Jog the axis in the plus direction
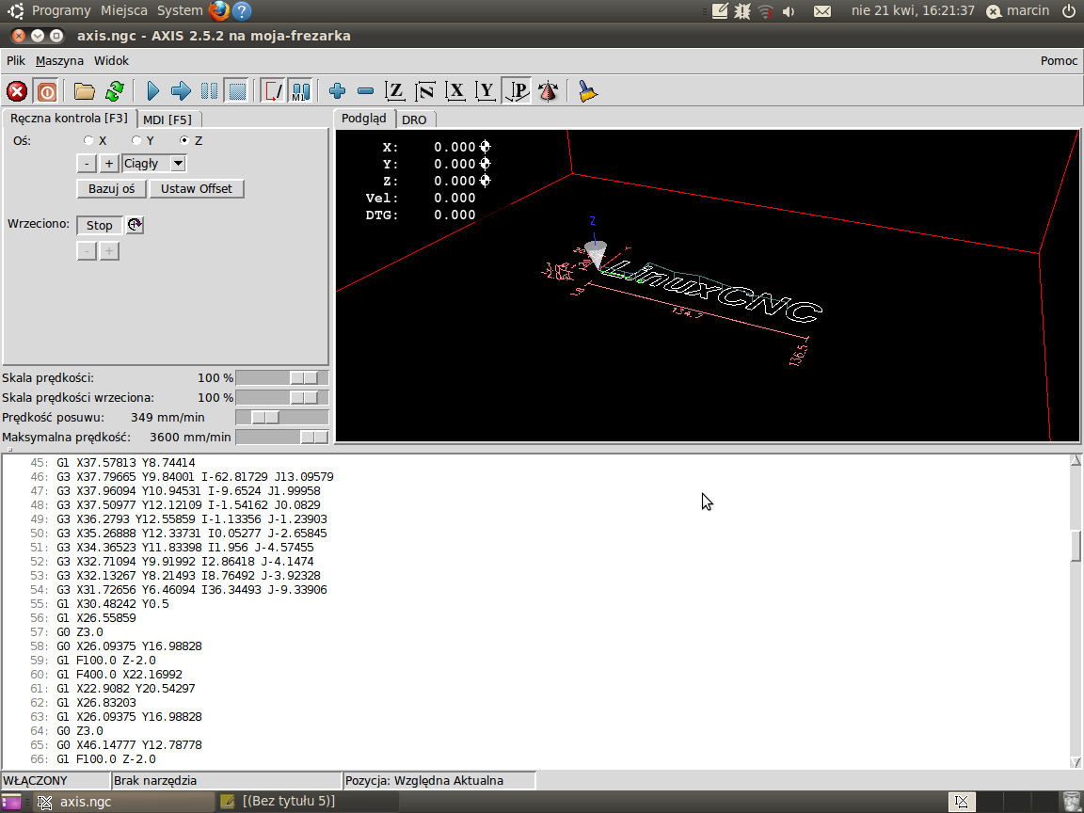Screen dimensions: 1084x813 click(108, 164)
